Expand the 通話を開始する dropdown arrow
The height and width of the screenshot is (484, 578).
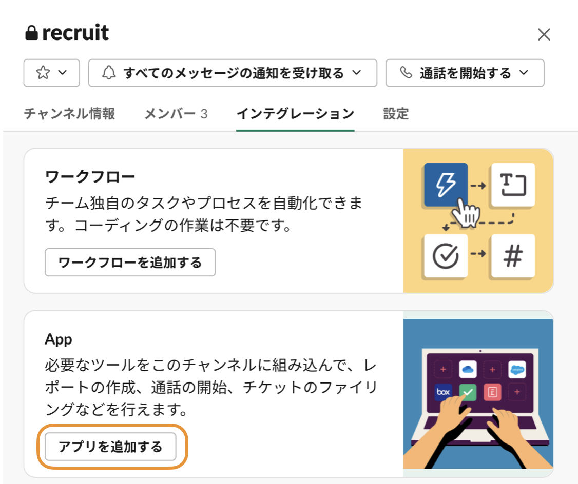pyautogui.click(x=524, y=72)
